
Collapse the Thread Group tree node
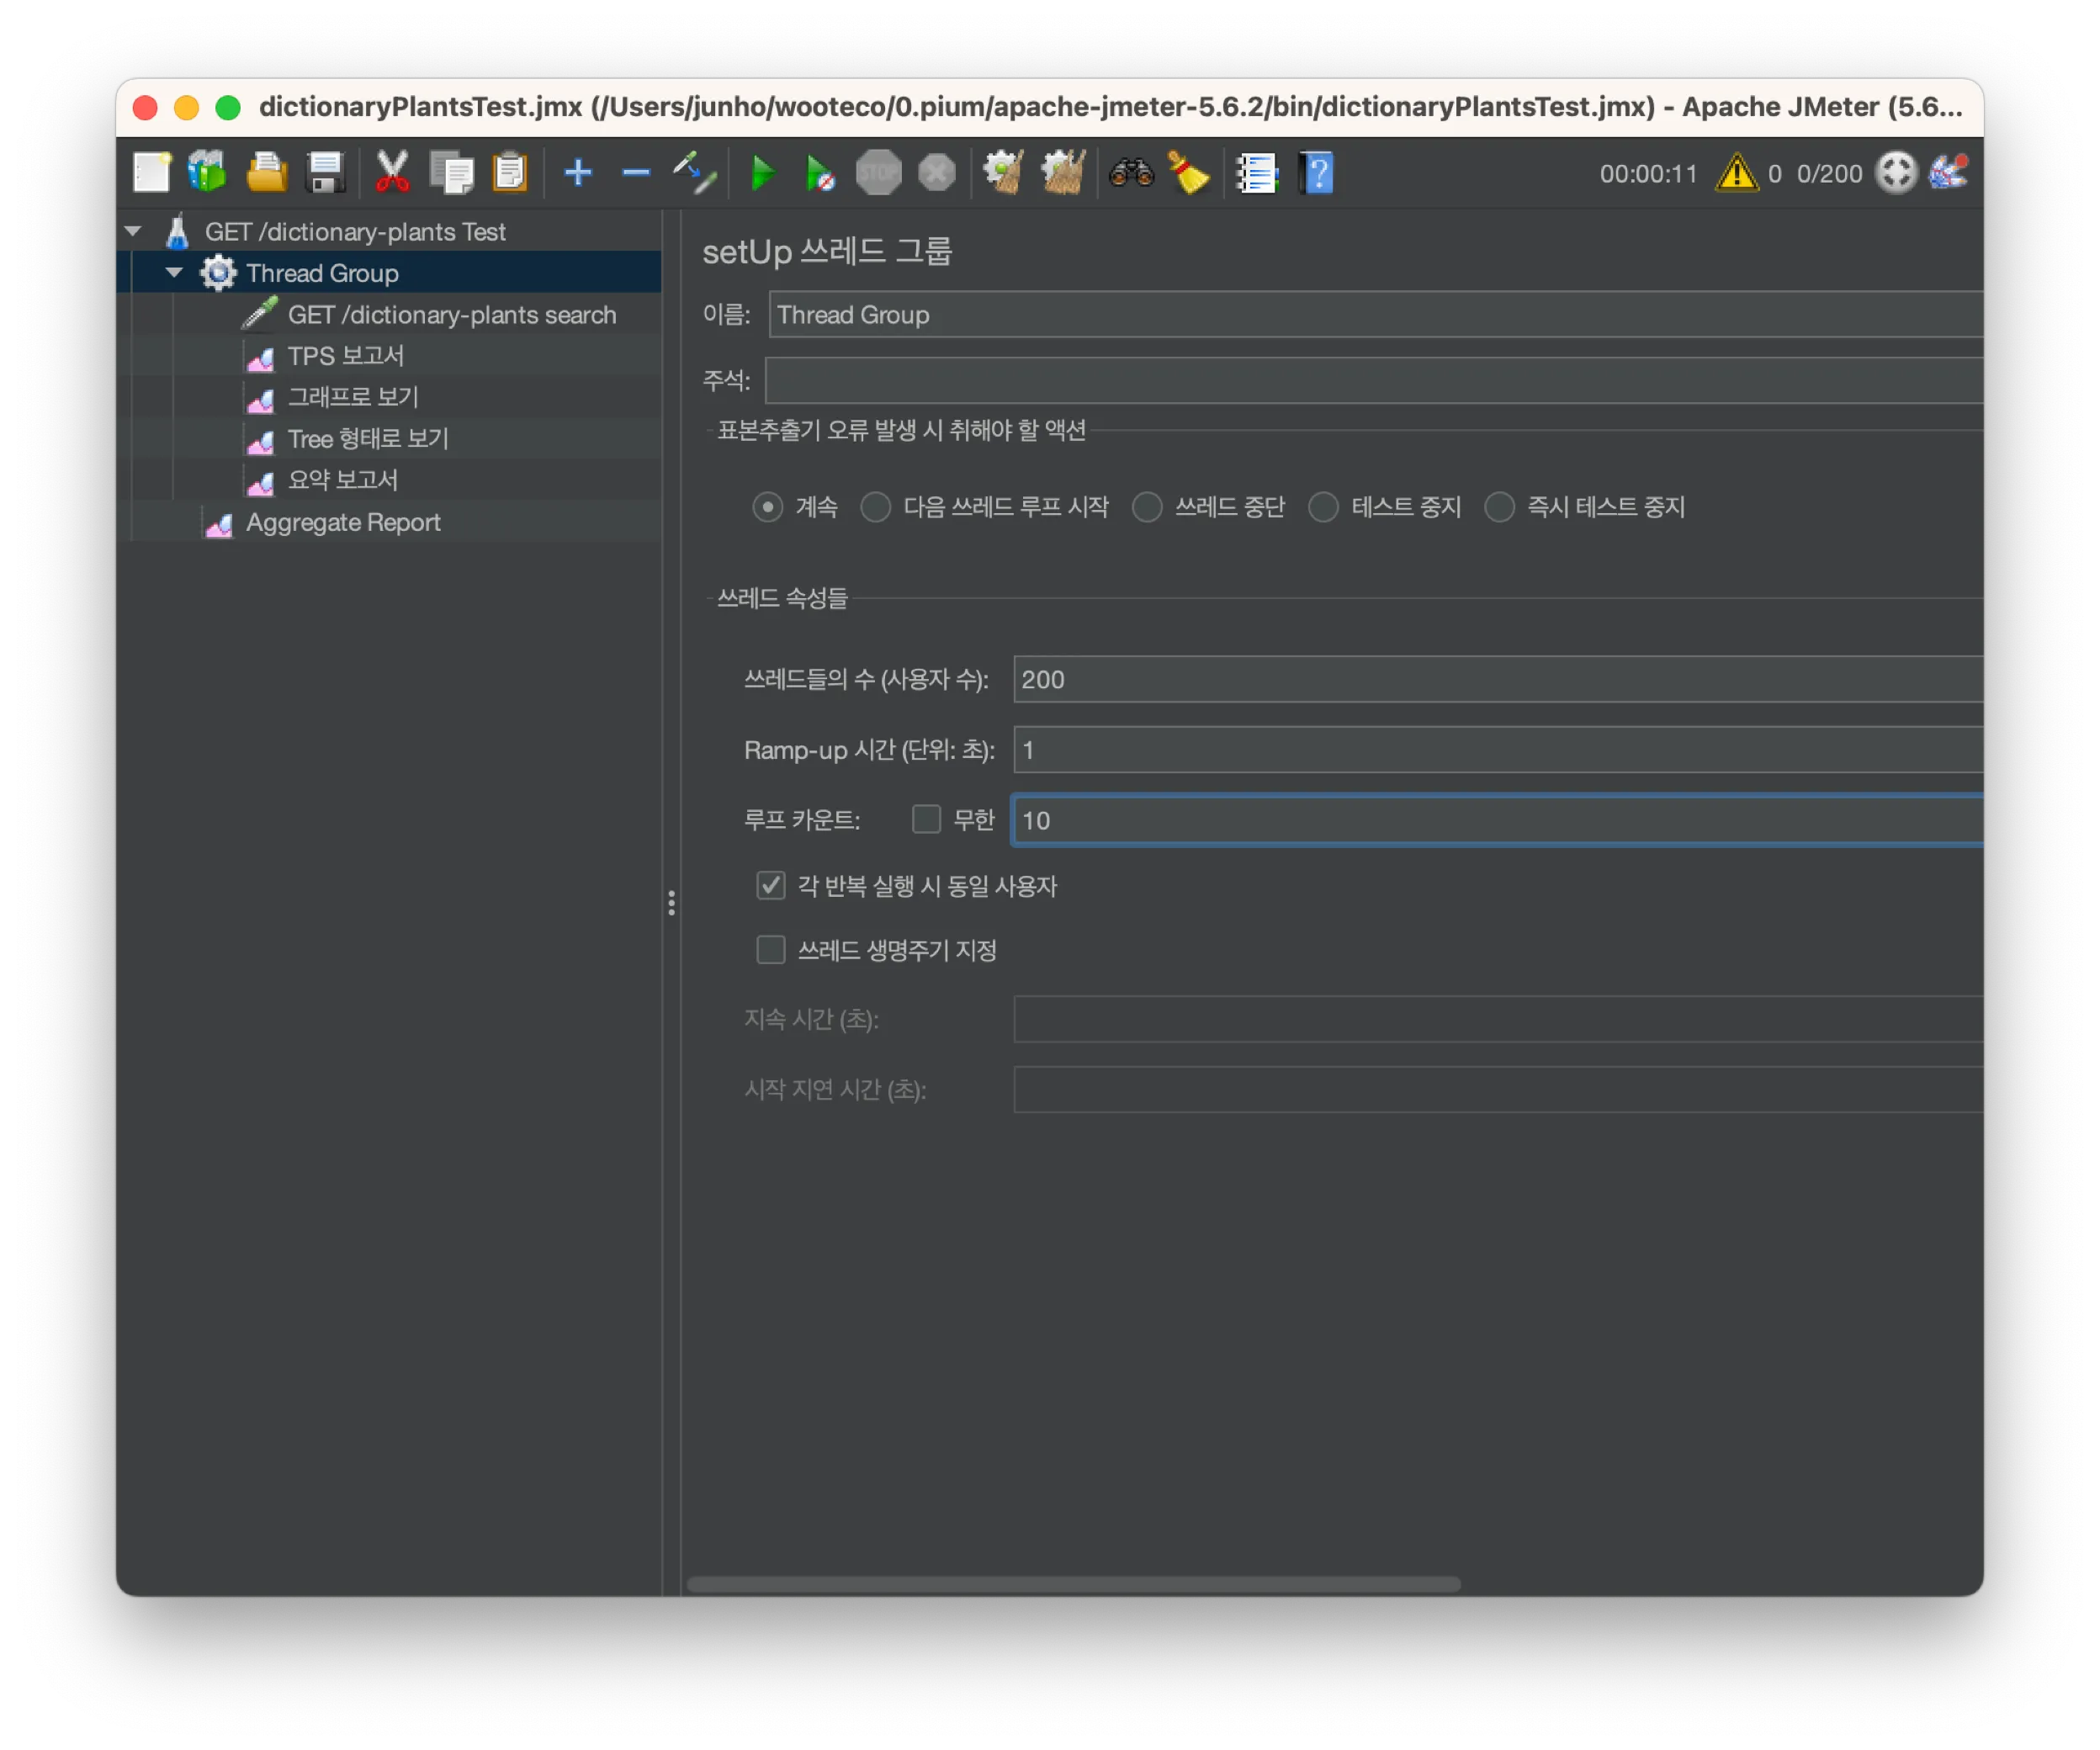[174, 273]
